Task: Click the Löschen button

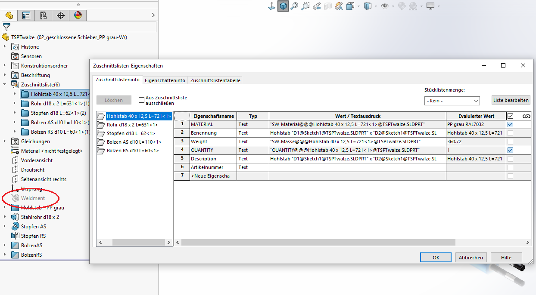Action: [x=114, y=100]
